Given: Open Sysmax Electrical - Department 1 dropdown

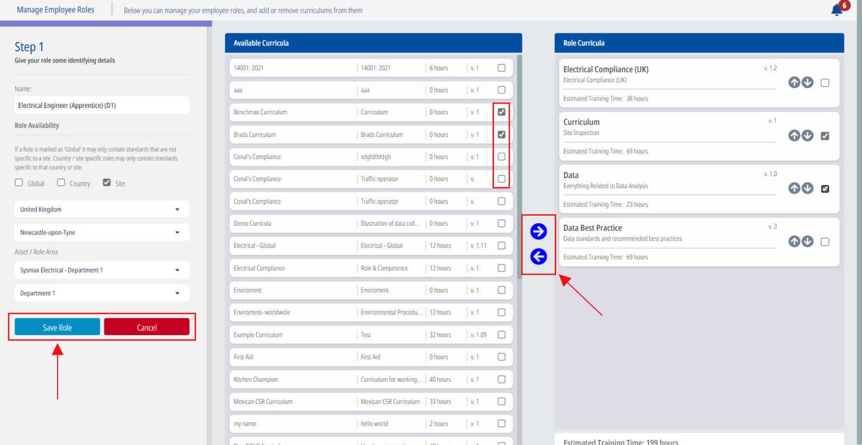Looking at the screenshot, I should coord(102,270).
